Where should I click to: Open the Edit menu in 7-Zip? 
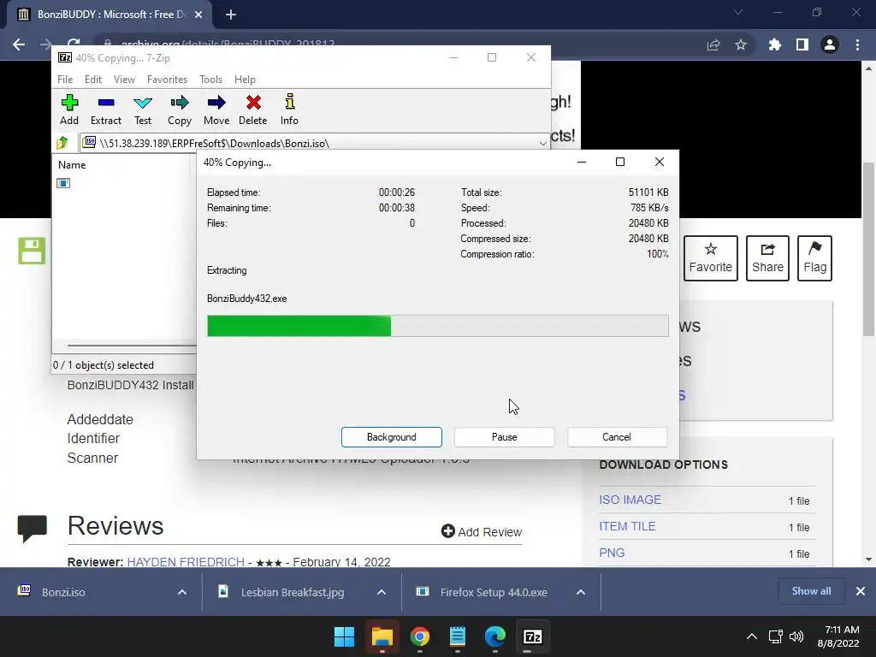click(x=92, y=80)
